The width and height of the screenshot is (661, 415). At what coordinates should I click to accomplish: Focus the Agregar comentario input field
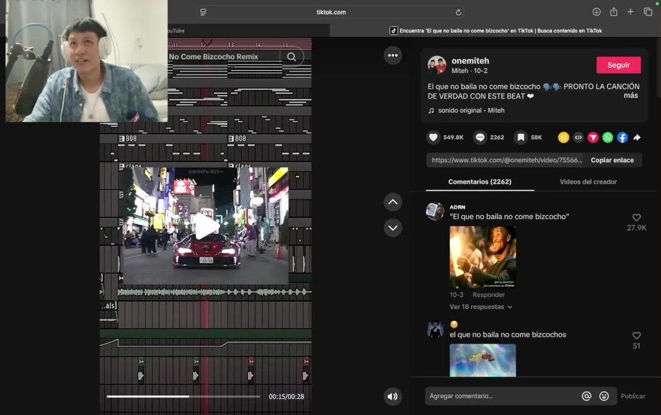(502, 396)
